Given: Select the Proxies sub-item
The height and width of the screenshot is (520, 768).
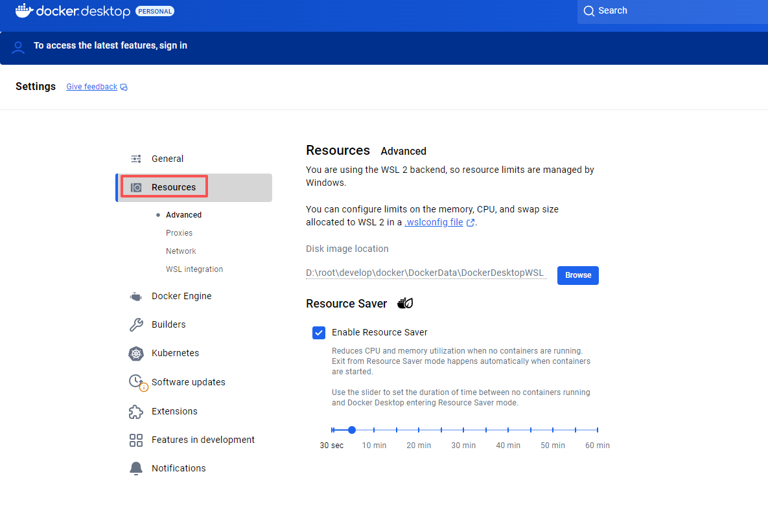Looking at the screenshot, I should [x=180, y=233].
